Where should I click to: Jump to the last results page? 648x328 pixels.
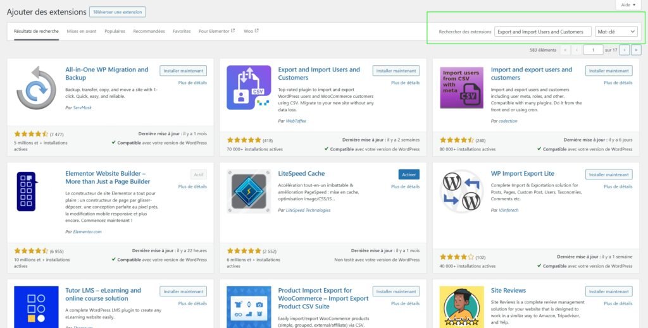tap(636, 50)
